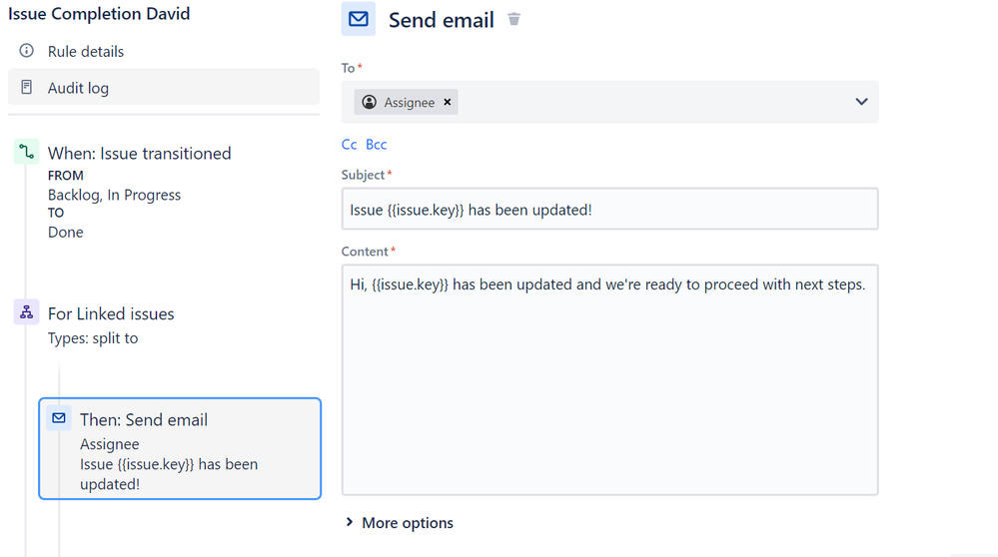Click the purple Linked issues branch icon
The image size is (998, 557).
(26, 312)
